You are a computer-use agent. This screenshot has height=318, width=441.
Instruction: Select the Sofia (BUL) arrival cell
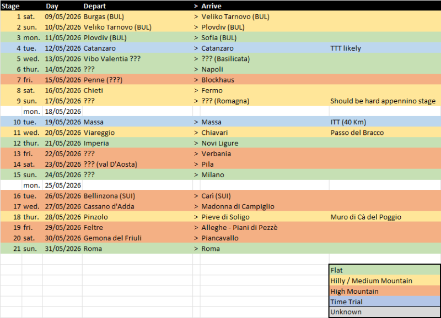click(x=219, y=38)
